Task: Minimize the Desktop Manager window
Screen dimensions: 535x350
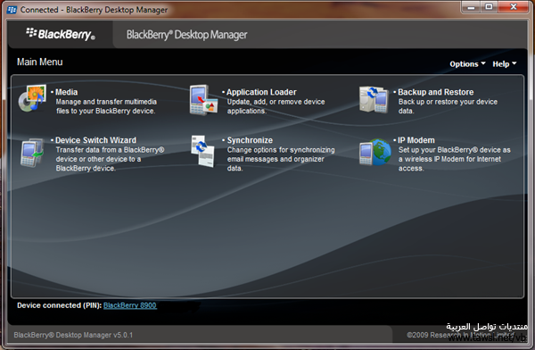Action: 471,7
